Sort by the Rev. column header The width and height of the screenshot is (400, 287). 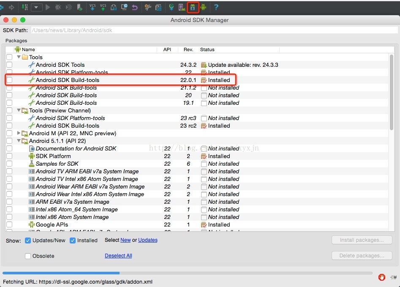[188, 49]
